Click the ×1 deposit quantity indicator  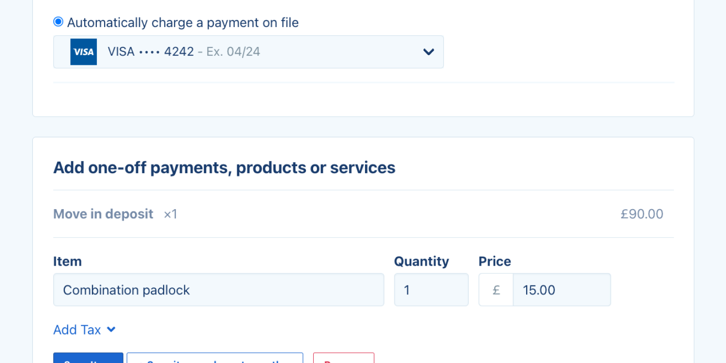click(170, 214)
